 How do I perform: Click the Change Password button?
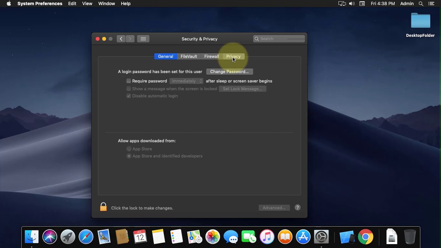click(x=229, y=72)
